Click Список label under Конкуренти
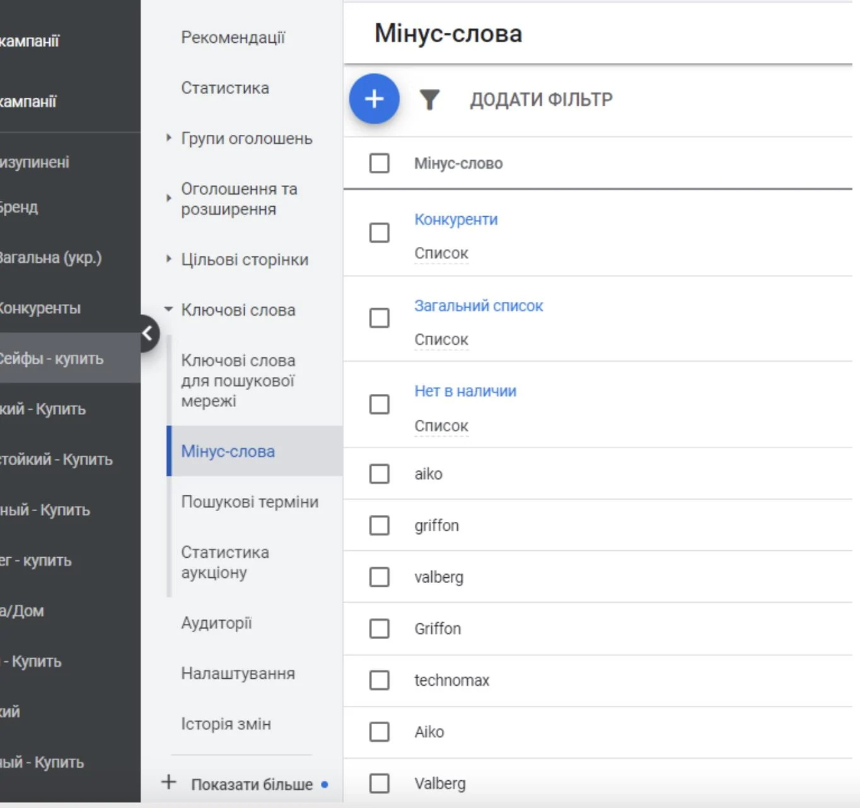The image size is (860, 808). pos(441,253)
